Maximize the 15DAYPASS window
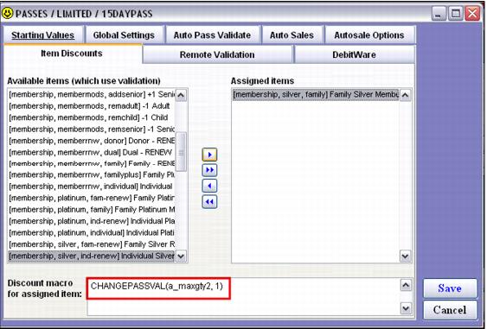Image resolution: width=487 pixels, height=329 pixels. pos(456,14)
